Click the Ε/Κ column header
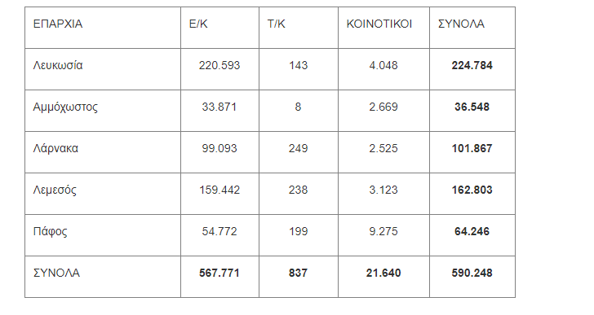This screenshot has height=315, width=594. (219, 28)
